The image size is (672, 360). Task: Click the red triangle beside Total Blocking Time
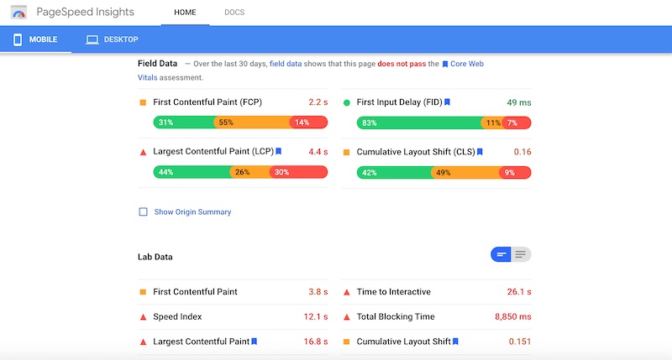(347, 317)
